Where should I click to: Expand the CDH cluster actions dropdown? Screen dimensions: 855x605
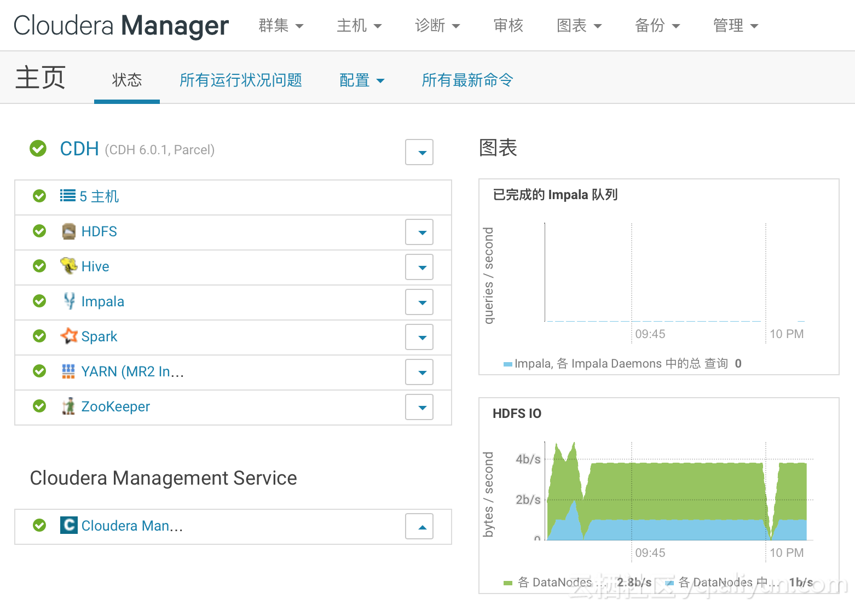pos(419,153)
